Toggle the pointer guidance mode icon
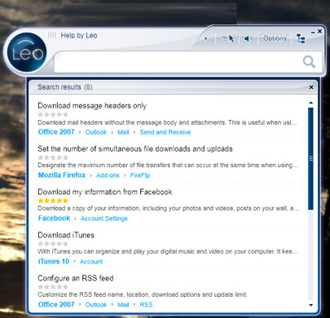 228,38
